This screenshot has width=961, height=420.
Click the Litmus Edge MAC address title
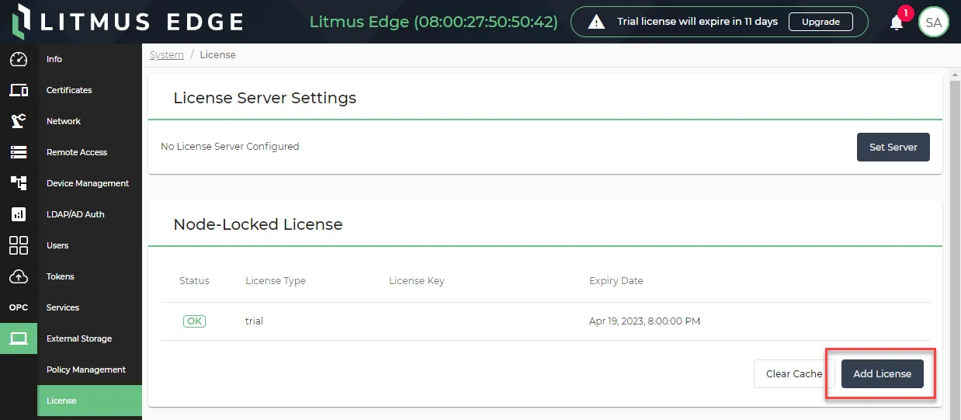(x=433, y=22)
